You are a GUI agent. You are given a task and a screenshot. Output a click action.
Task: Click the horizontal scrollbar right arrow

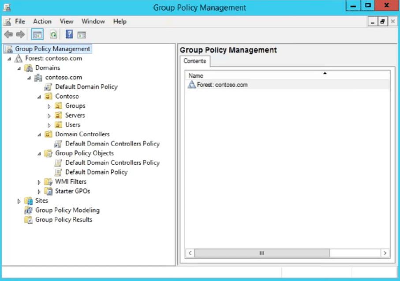[x=385, y=253]
